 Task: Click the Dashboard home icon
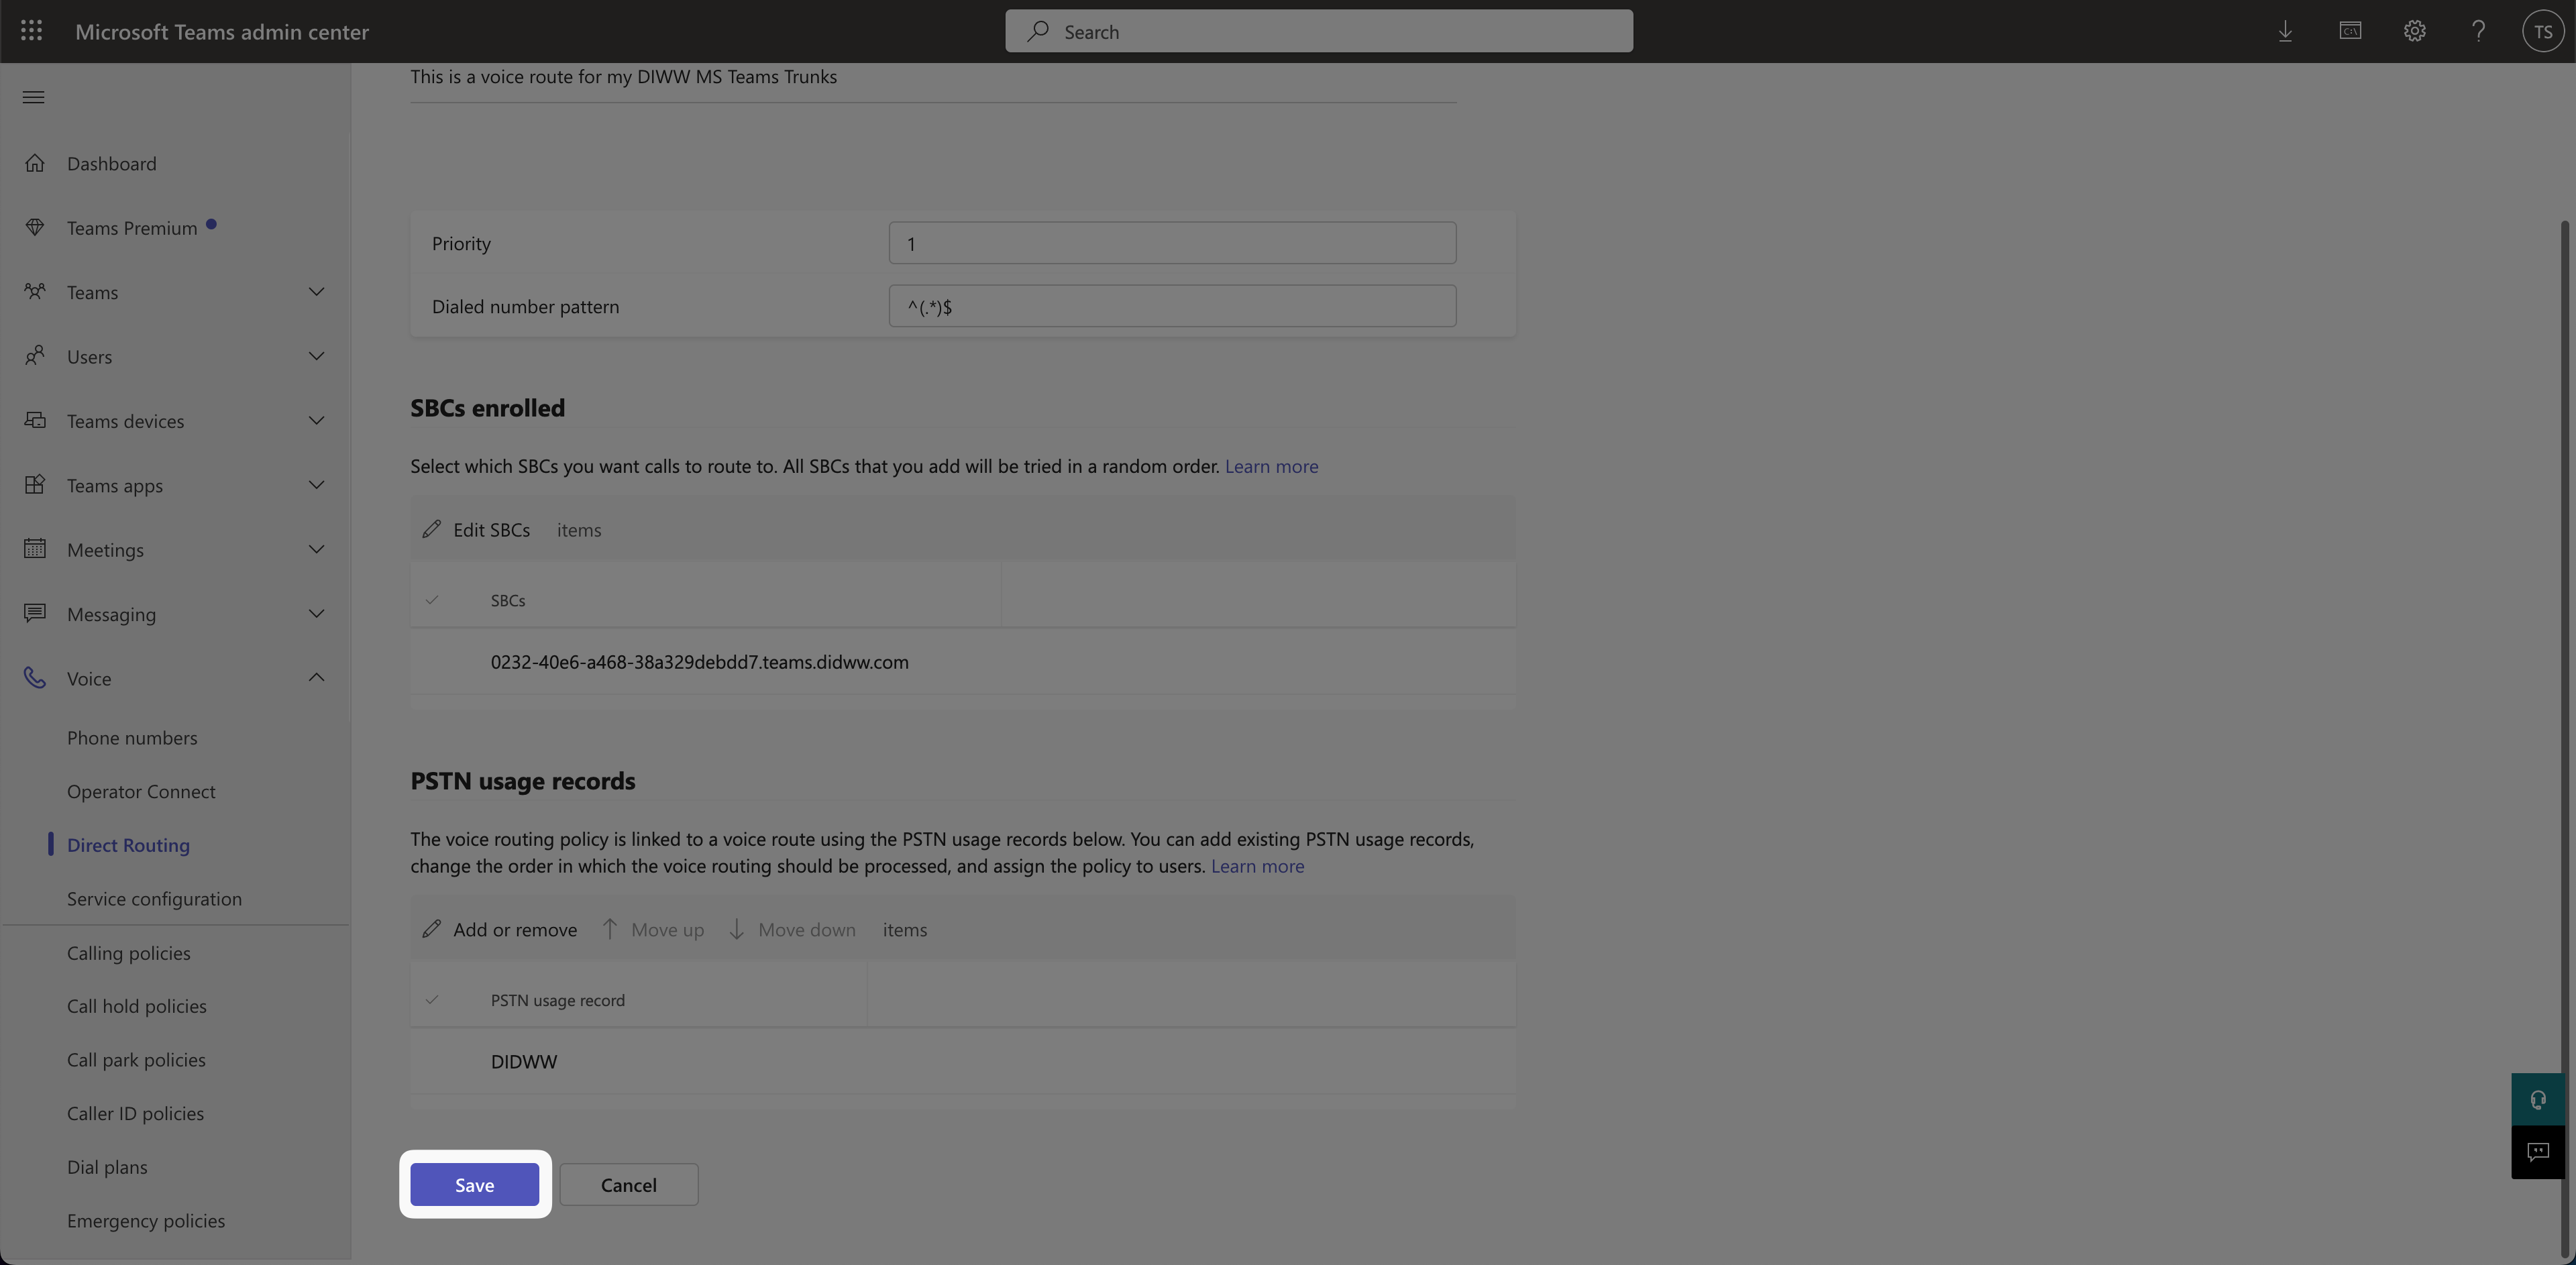point(35,162)
